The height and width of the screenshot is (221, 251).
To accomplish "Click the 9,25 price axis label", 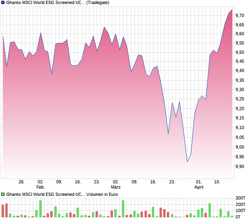I will (240, 99).
